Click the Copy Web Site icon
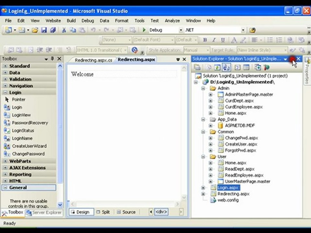 tap(258, 67)
